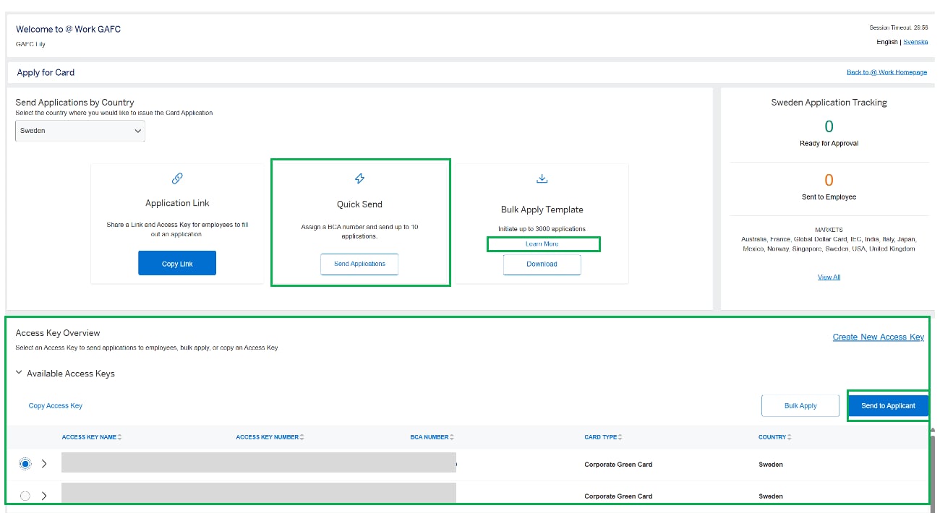This screenshot has width=940, height=513.
Task: Click the Bulk Apply Template download icon
Action: pos(542,178)
